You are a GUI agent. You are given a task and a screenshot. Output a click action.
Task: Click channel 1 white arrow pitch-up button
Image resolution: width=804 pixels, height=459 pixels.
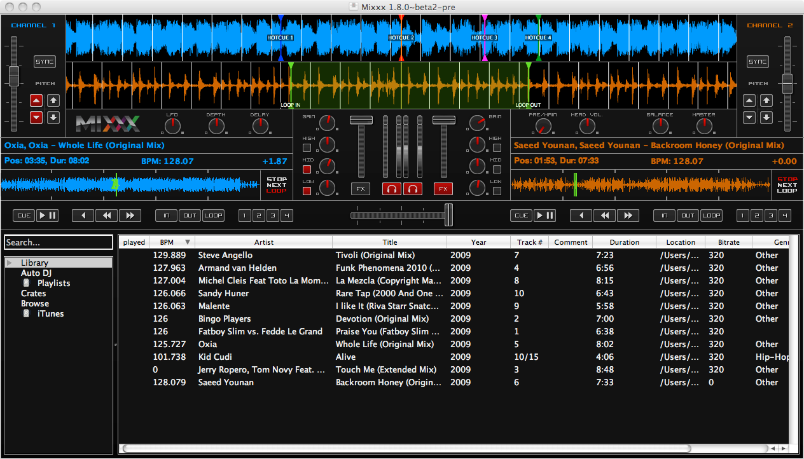click(53, 100)
